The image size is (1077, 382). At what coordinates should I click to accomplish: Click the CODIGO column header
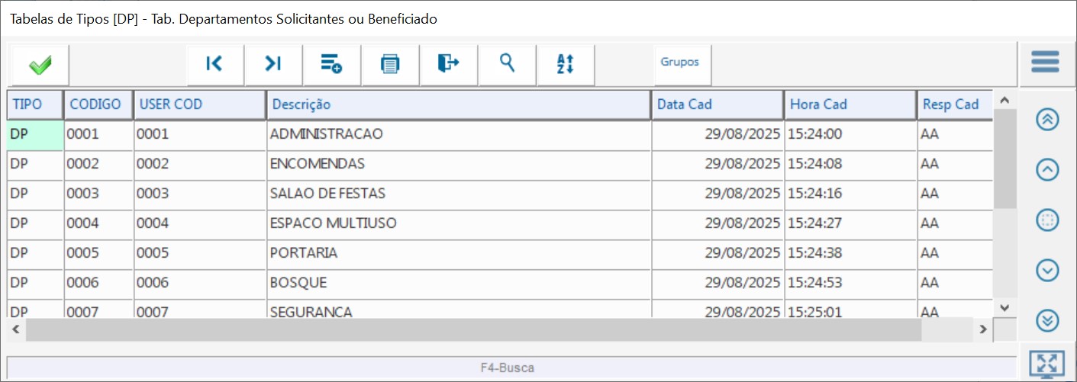[96, 104]
